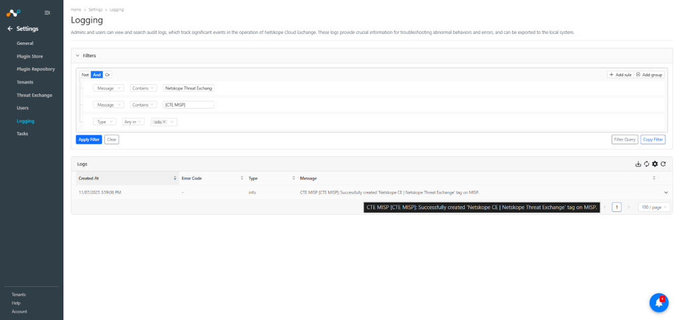
Task: Open second rule's Contains operator dropdown
Action: (143, 105)
